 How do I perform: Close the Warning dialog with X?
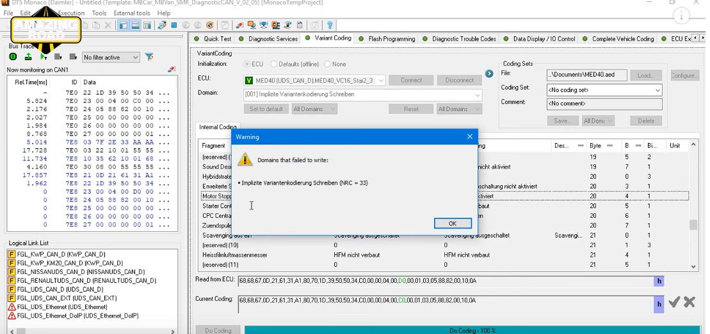[469, 137]
